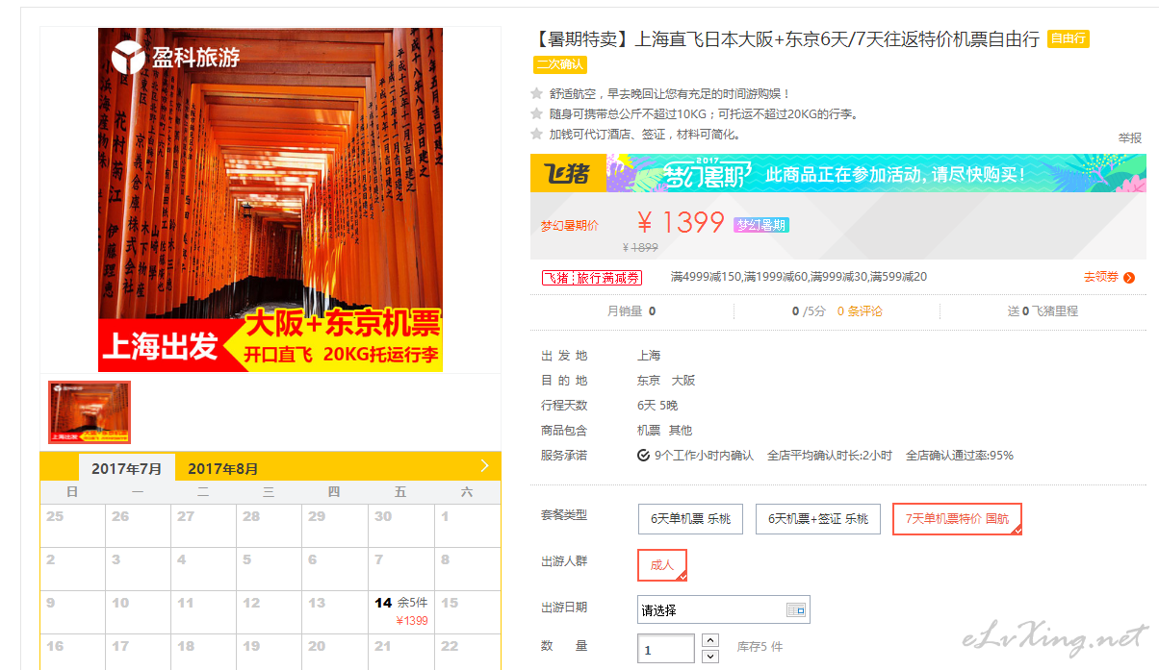Open the main product image
Viewport: 1159px width, 670px height.
click(x=270, y=200)
